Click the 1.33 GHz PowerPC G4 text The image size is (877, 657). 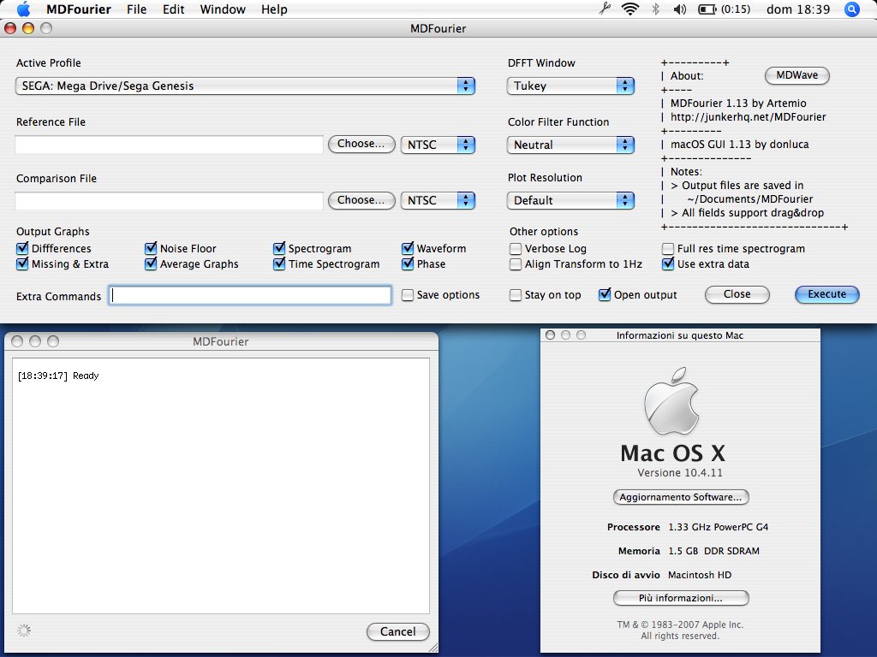point(719,527)
